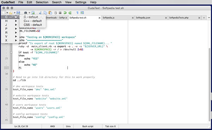Click line "test_file_name 'config' 'config.xml'"
This screenshot has height=130, width=212.
tap(39, 117)
